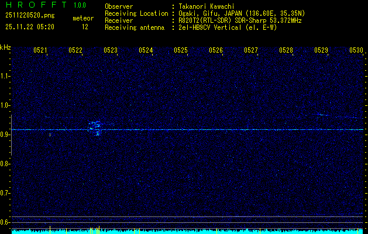The height and width of the screenshot is (234, 368).
Task: Click the 0.6 kHz frequency label
Action: pyautogui.click(x=4, y=222)
